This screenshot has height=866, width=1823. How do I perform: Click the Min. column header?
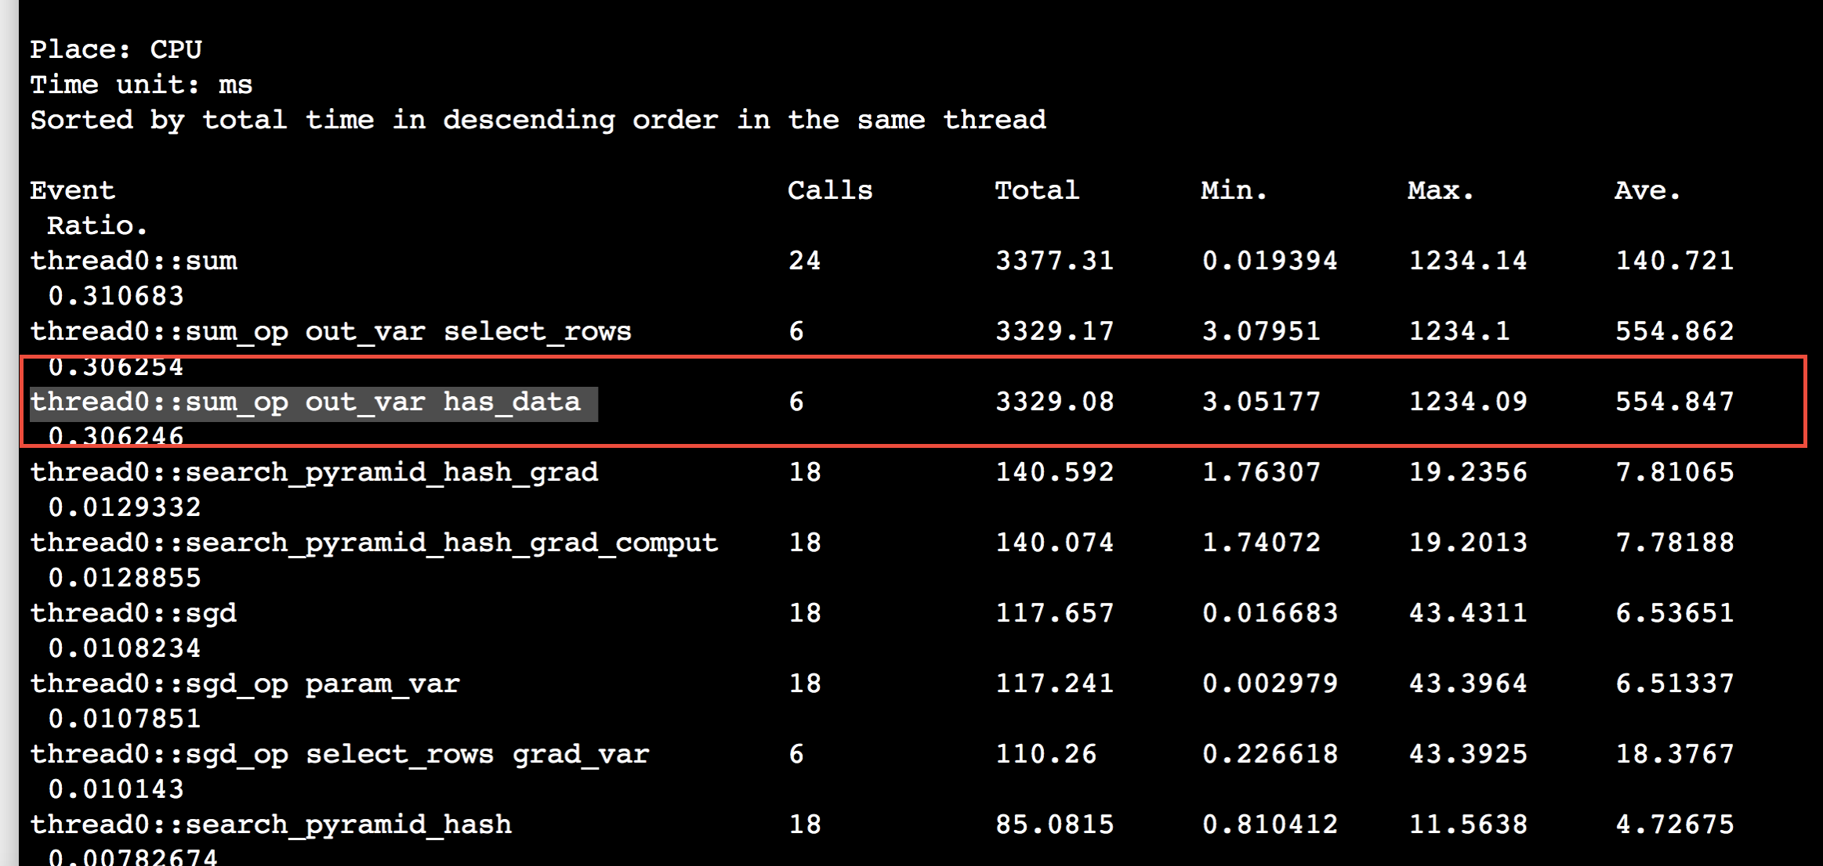point(1234,190)
